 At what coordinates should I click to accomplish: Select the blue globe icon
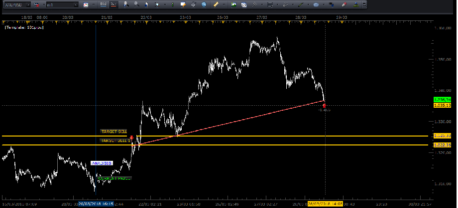click(x=204, y=4)
